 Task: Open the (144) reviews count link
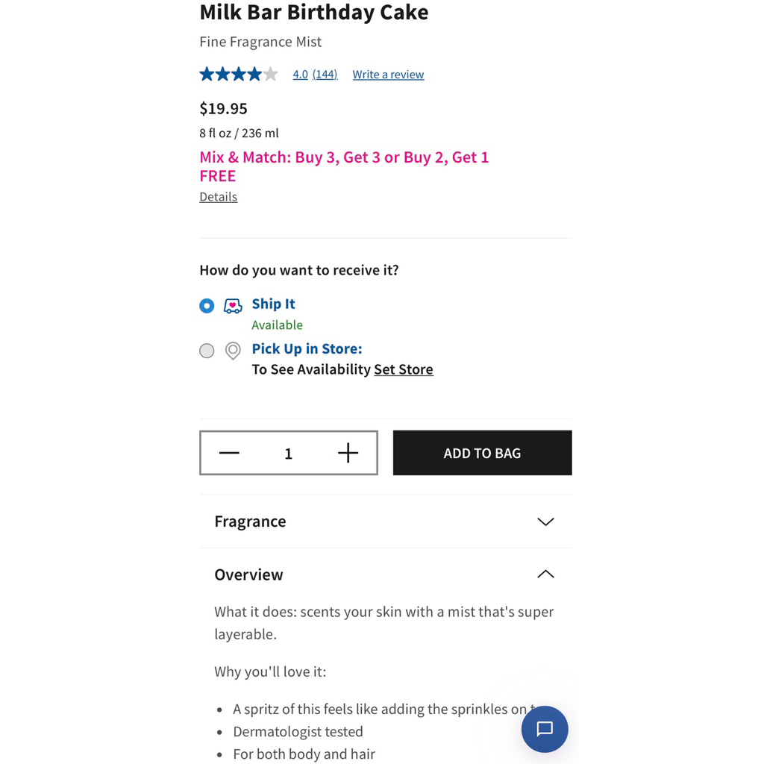coord(325,75)
